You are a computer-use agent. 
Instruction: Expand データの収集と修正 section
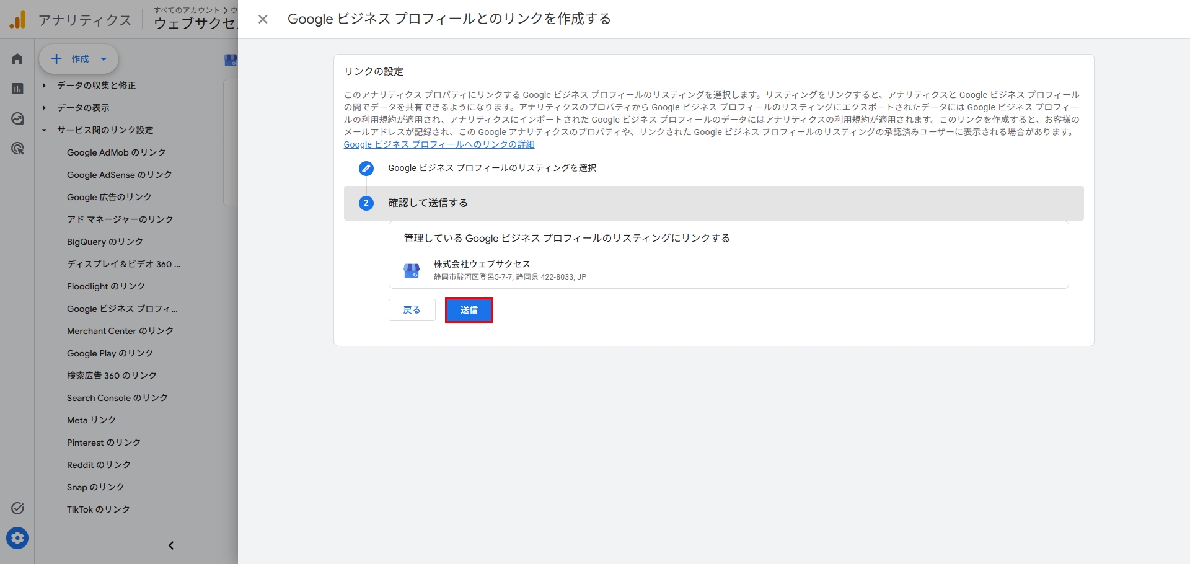(x=96, y=86)
